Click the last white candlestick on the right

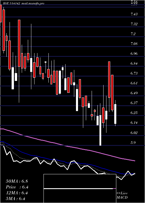point(115,114)
